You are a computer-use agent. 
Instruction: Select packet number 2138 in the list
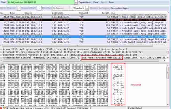pos(83,17)
